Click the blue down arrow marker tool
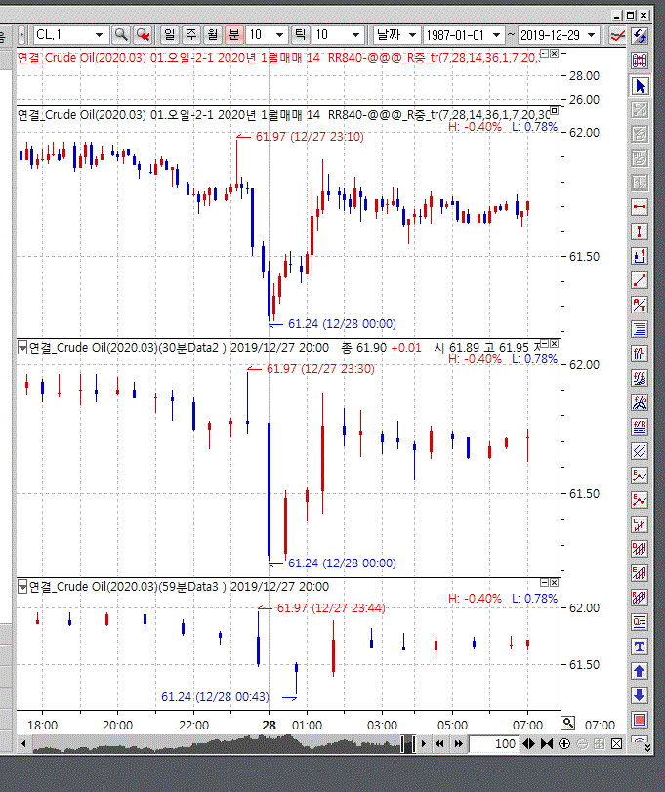665x792 pixels. tap(641, 695)
